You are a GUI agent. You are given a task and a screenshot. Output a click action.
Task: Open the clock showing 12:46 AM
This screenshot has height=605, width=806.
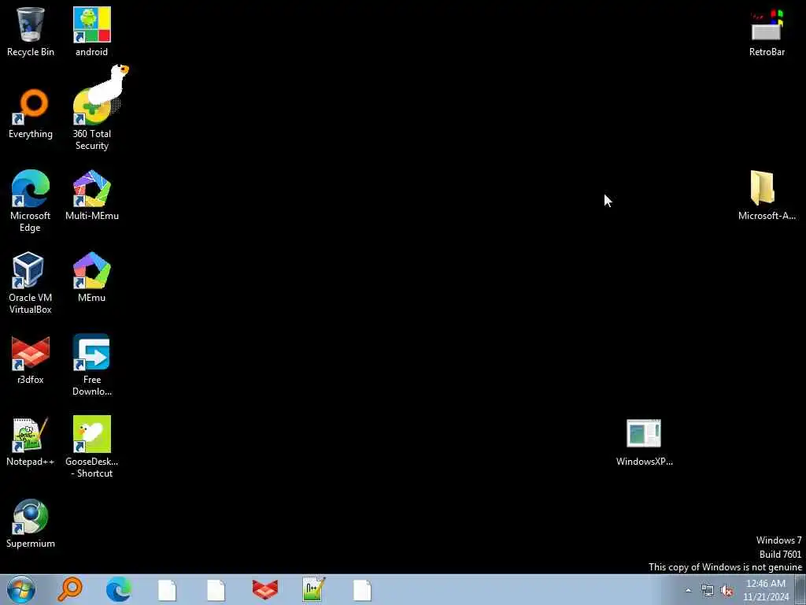pos(765,590)
